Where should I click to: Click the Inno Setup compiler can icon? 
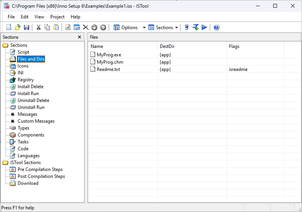186,27
